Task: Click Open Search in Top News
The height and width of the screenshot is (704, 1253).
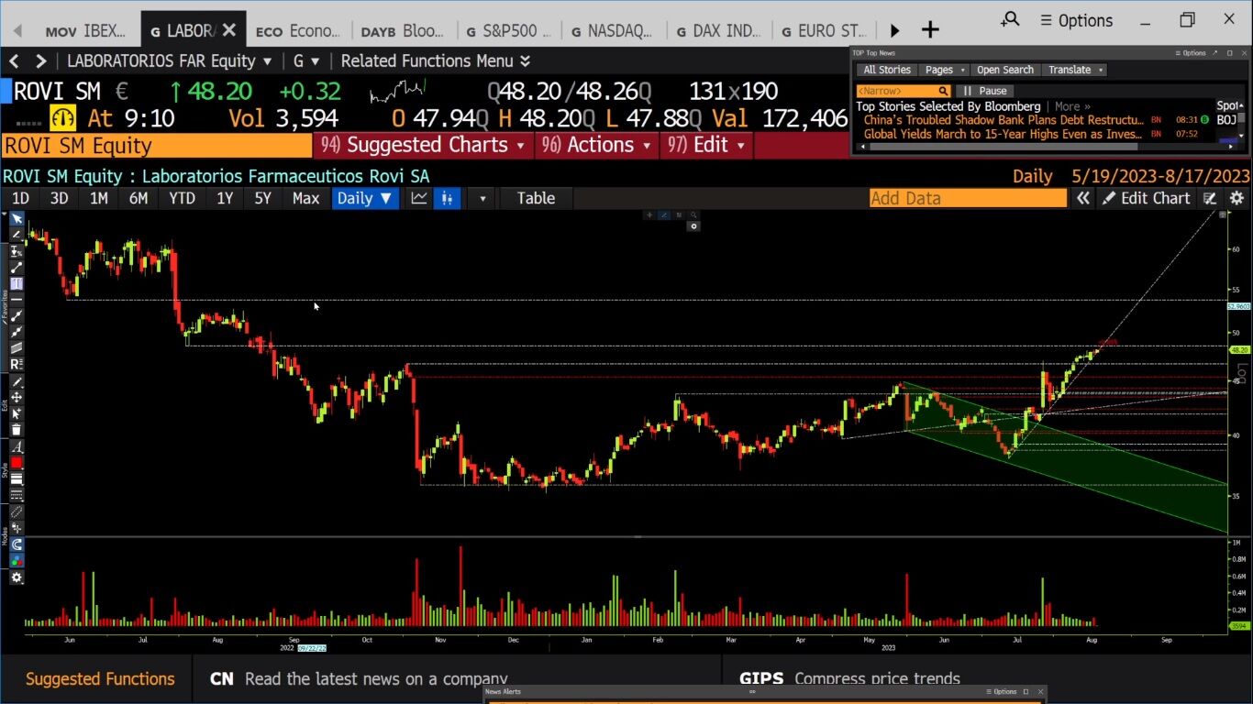Action: pyautogui.click(x=1004, y=70)
